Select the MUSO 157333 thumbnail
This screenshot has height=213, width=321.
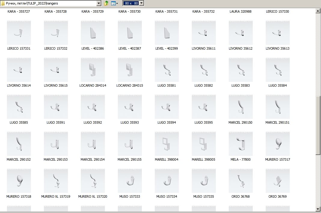pos(130,181)
